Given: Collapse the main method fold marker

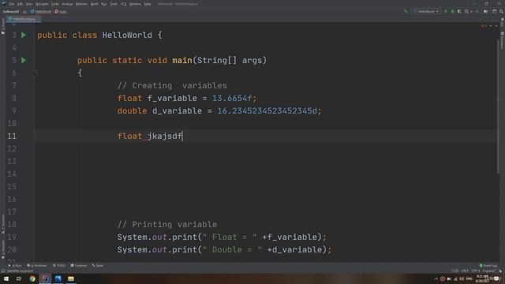Looking at the screenshot, I should pyautogui.click(x=35, y=73).
